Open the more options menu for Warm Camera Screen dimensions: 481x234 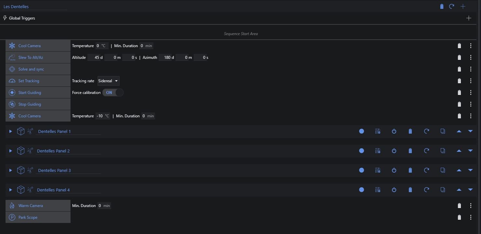click(471, 206)
